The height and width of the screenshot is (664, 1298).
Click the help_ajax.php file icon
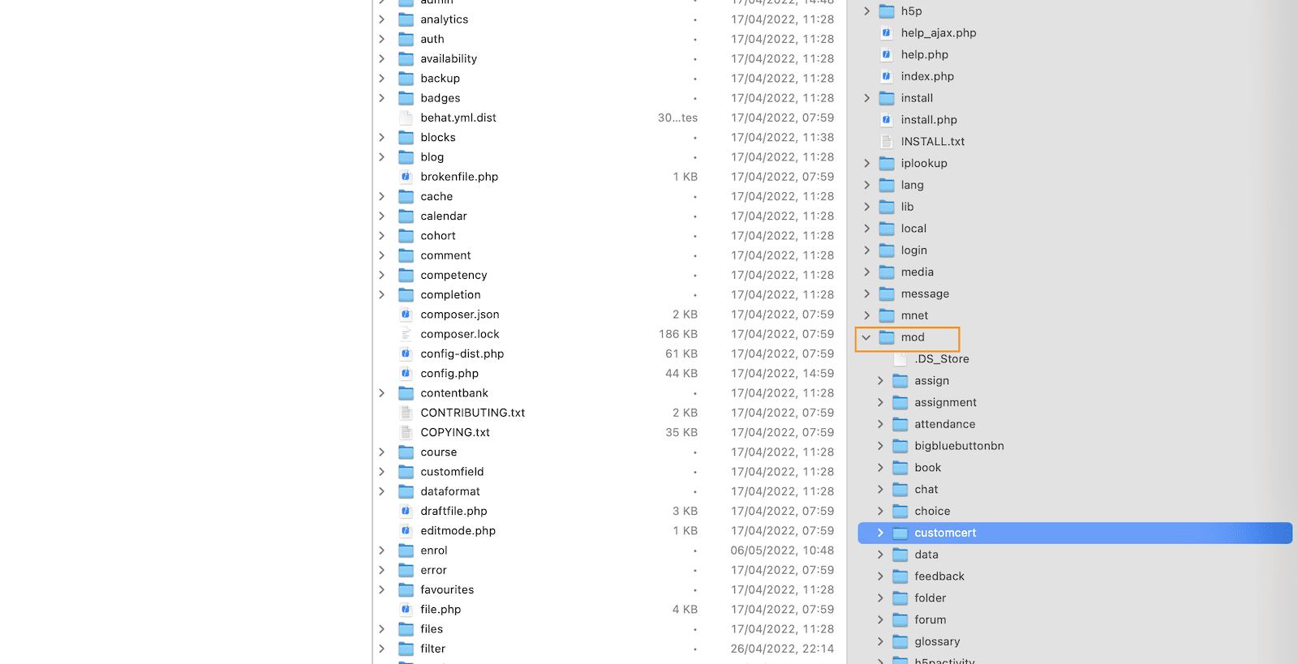click(887, 33)
